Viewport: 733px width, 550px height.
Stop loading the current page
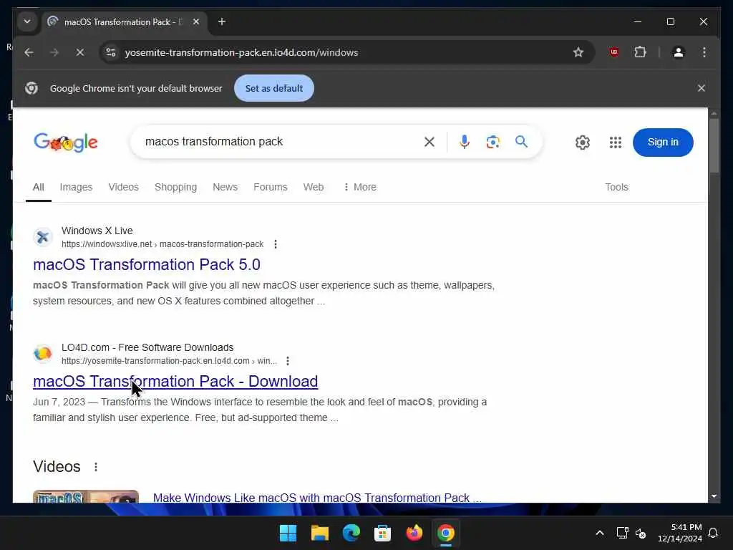80,52
